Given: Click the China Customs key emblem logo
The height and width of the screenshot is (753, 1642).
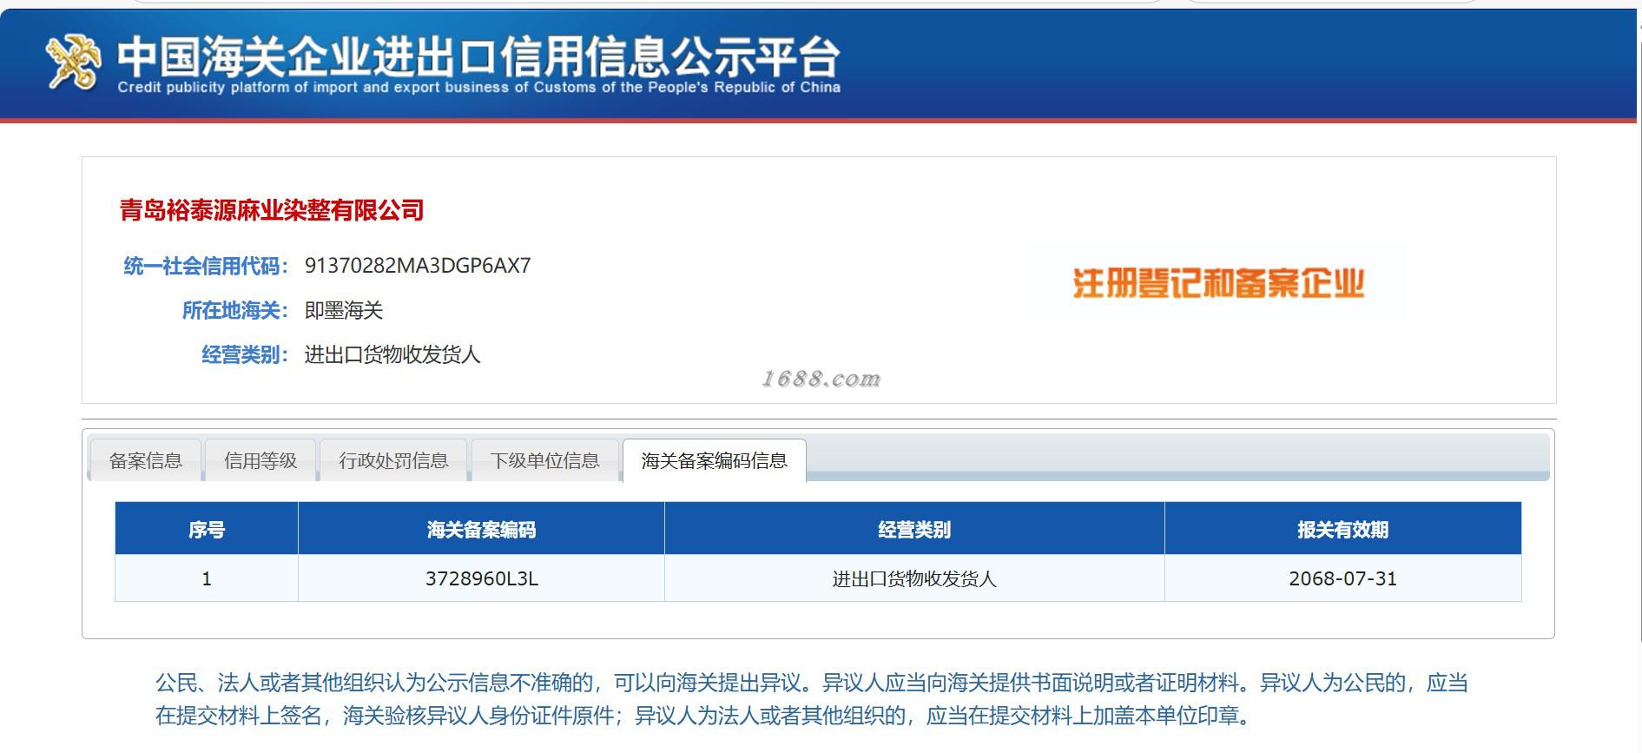Looking at the screenshot, I should pos(73,61).
